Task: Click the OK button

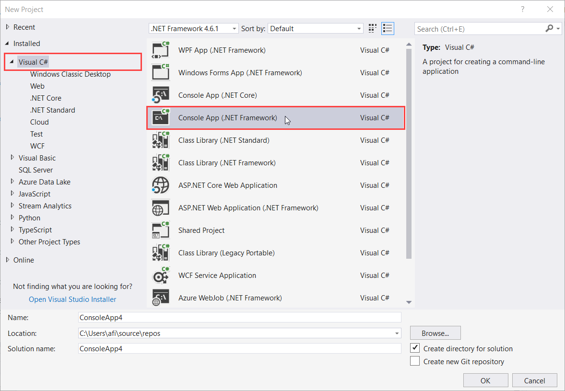Action: (x=485, y=380)
